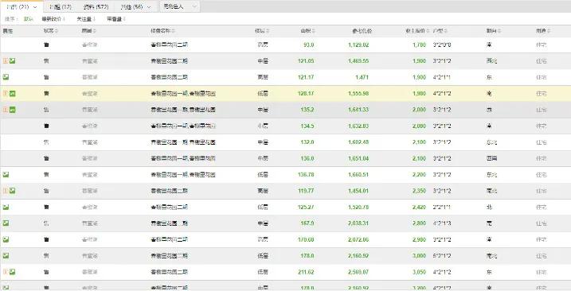Screen dimensions: 571x291
Task: Expand the dropdown arrow on the (21) tab
Action: click(x=35, y=7)
